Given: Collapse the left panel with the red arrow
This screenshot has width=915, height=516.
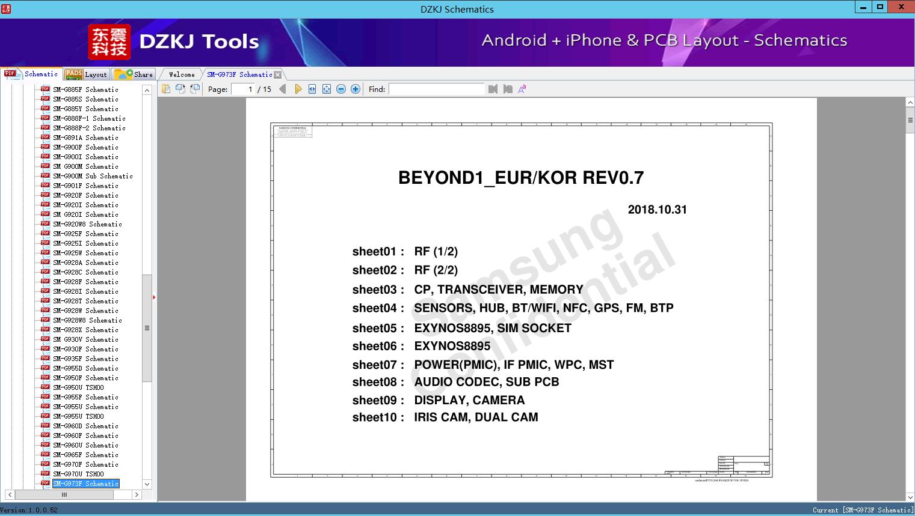Looking at the screenshot, I should (x=154, y=297).
